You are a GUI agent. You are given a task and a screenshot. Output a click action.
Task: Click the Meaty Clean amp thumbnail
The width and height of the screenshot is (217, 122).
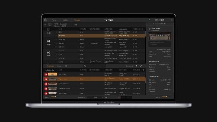pos(52,93)
